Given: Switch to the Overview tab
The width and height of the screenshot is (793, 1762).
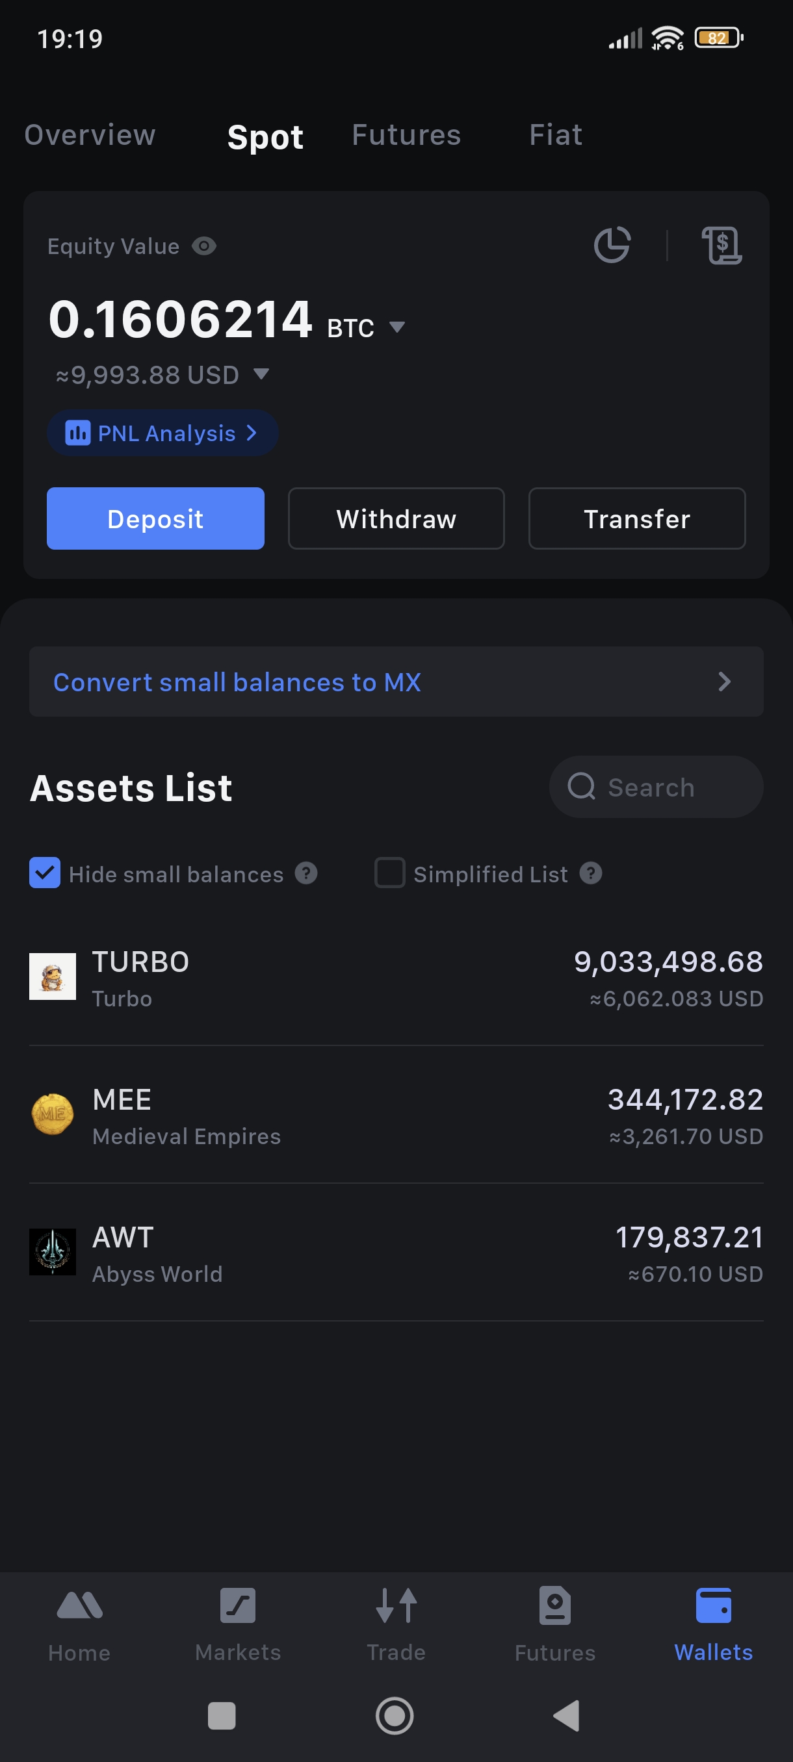Looking at the screenshot, I should pyautogui.click(x=90, y=135).
